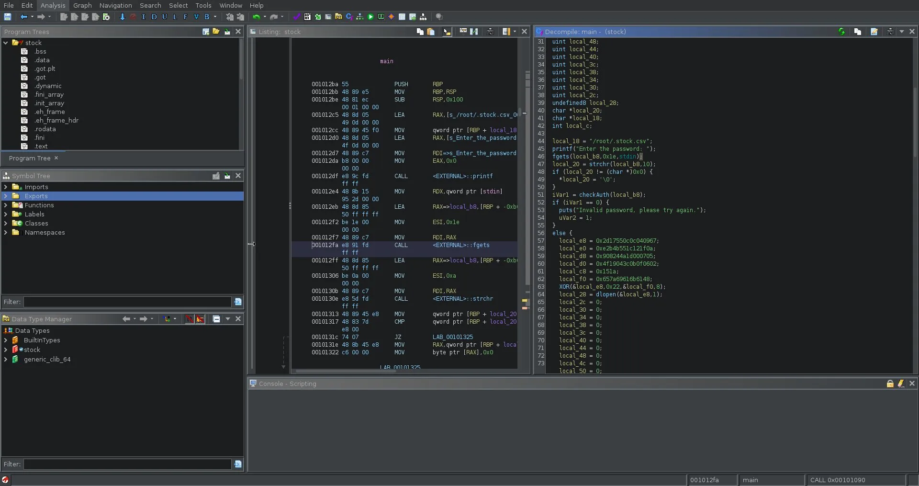Open Data Type Manager DT toolbar icon
This screenshot has width=919, height=486.
[x=338, y=17]
